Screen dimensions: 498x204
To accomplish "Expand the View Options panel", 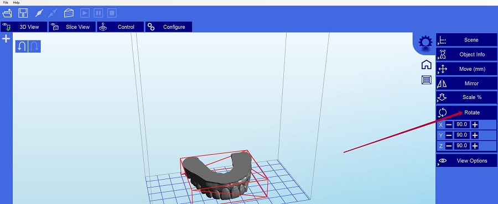I will [x=466, y=160].
